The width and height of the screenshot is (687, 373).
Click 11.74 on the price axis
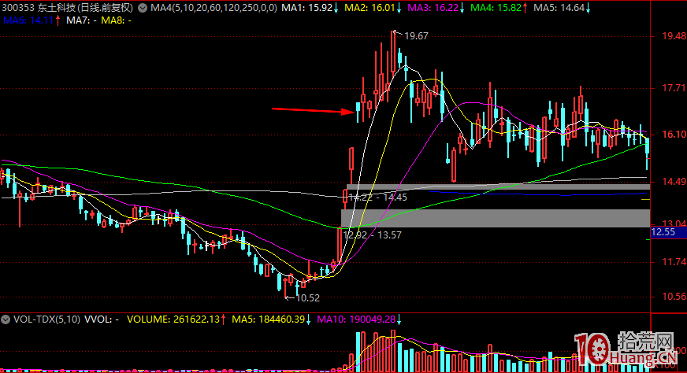click(x=674, y=262)
